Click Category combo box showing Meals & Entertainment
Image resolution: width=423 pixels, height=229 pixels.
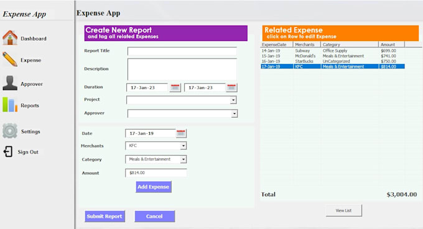156,159
